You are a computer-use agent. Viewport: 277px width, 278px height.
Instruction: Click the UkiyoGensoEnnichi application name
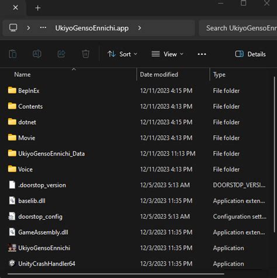coord(44,248)
